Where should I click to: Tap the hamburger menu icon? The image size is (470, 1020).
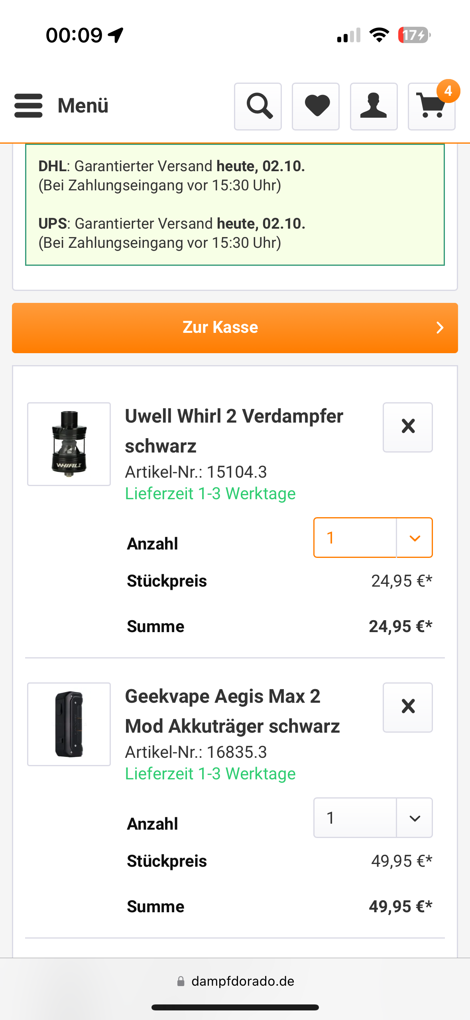point(28,106)
